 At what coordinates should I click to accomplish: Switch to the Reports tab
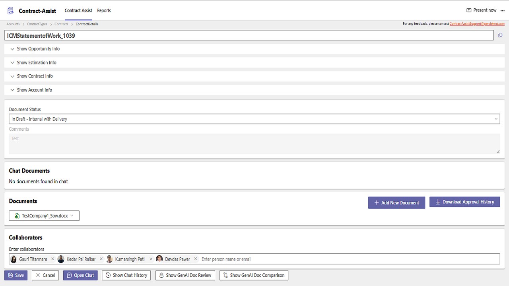[x=104, y=11]
